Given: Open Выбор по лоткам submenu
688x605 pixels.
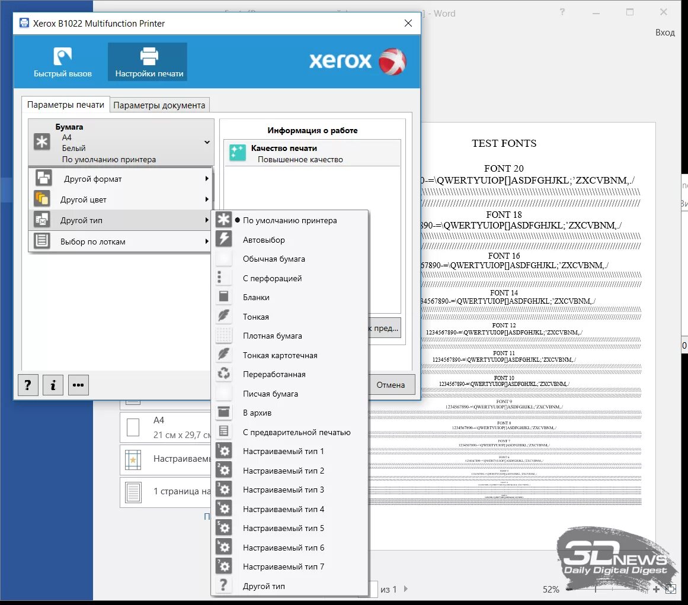Looking at the screenshot, I should [x=121, y=241].
